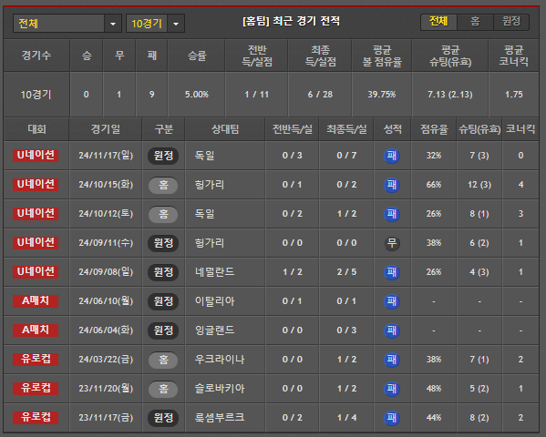The height and width of the screenshot is (437, 546).
Task: Click U네이션 tag on the 24/10/12 row
Action: pyautogui.click(x=36, y=214)
